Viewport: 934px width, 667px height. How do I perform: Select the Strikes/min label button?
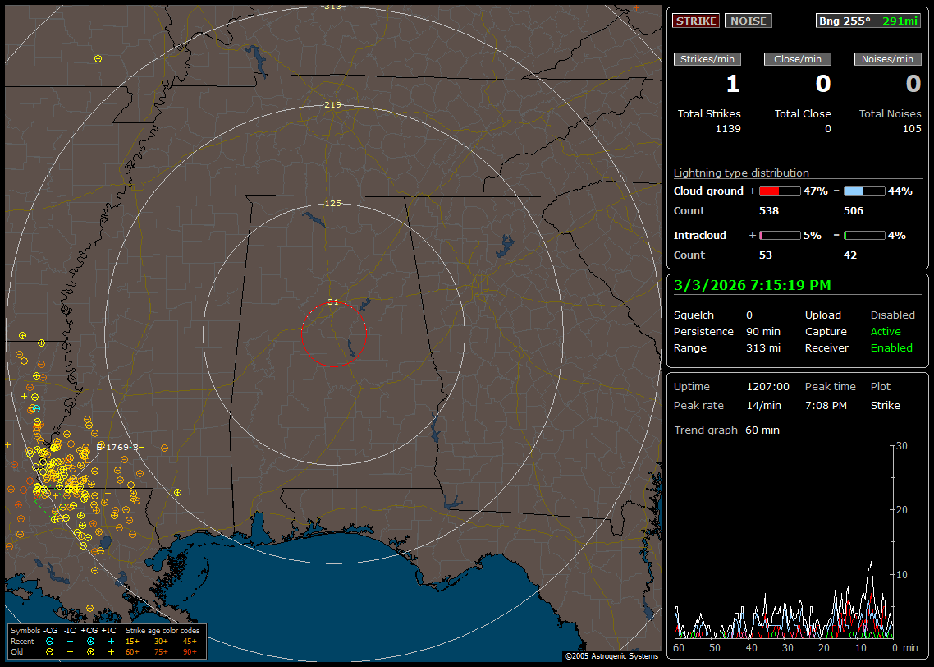(x=707, y=59)
